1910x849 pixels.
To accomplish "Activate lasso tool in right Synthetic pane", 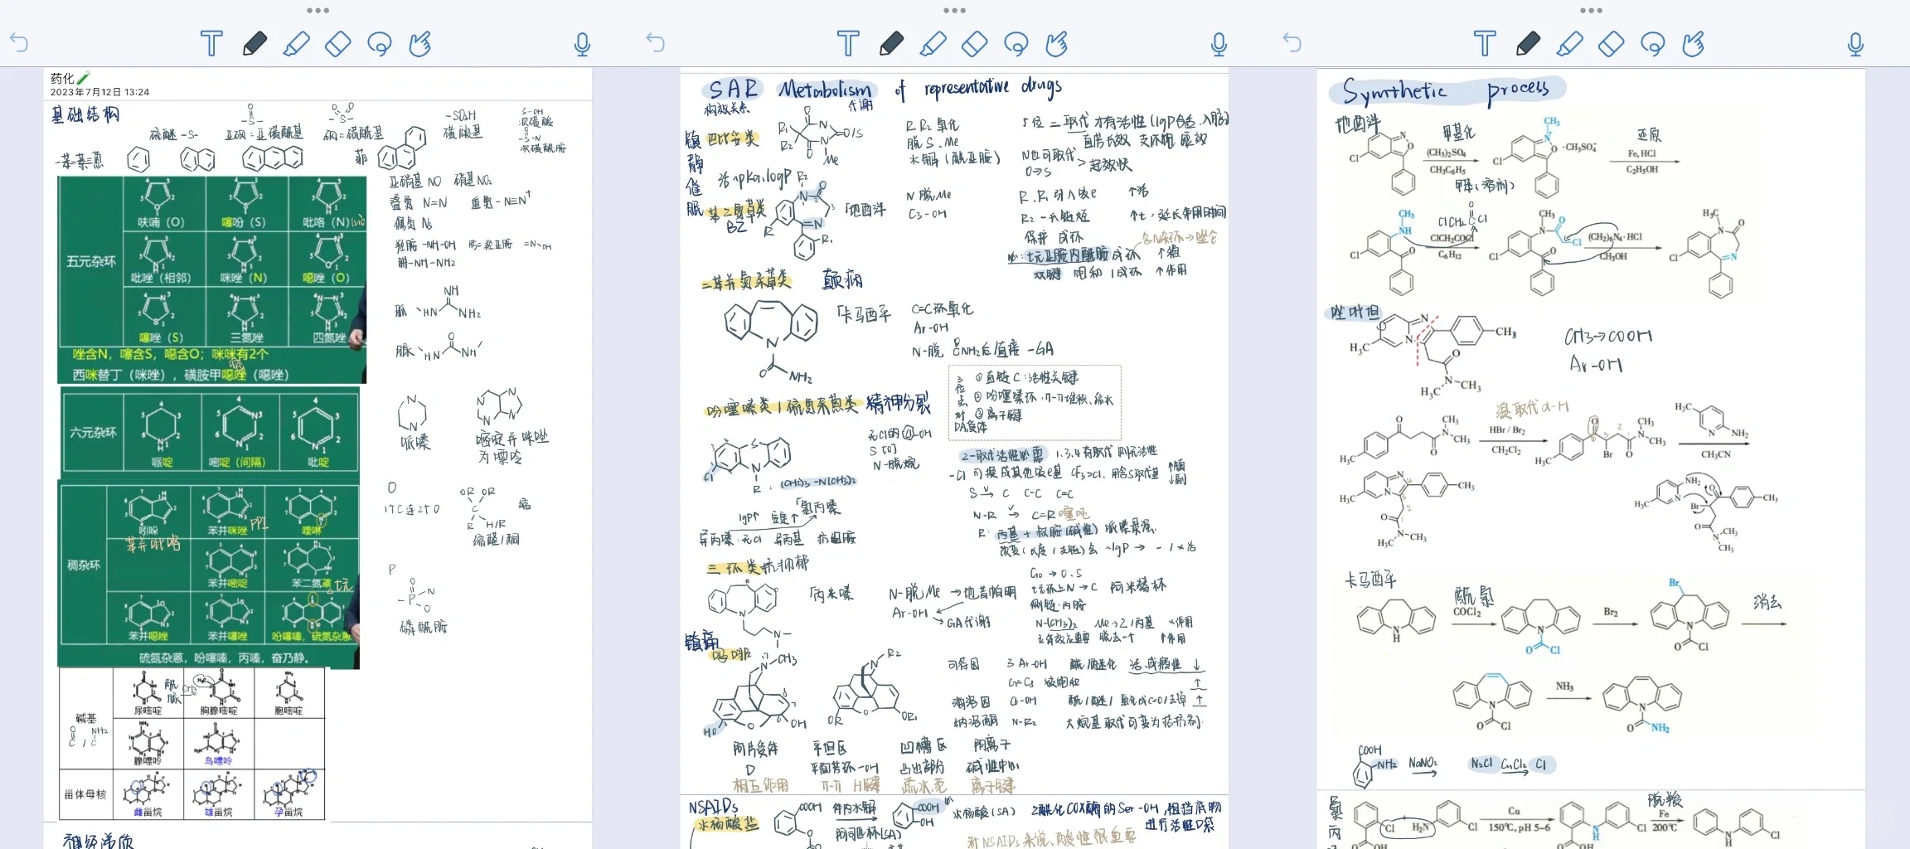I will point(1653,43).
